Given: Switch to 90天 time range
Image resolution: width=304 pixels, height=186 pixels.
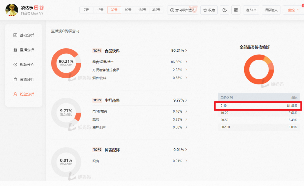Looking at the screenshot, I should [128, 10].
